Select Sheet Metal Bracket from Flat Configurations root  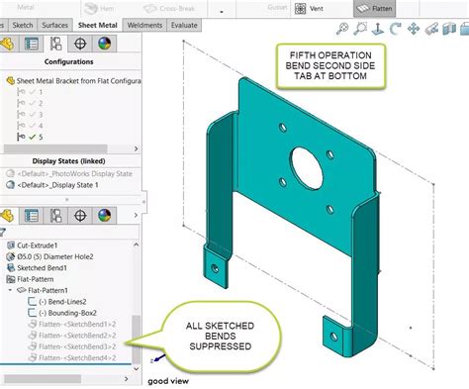[74, 81]
